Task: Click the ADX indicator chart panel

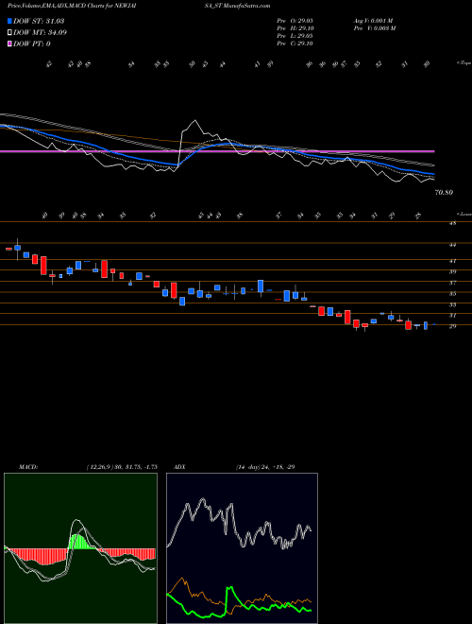Action: click(242, 548)
